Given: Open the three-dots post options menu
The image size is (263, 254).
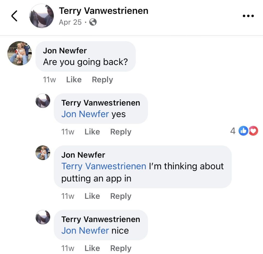Looking at the screenshot, I should click(x=248, y=16).
